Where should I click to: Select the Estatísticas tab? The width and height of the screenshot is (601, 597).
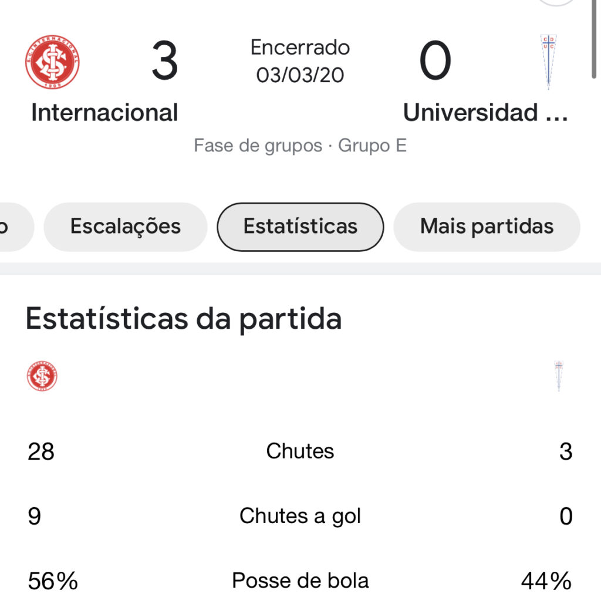tap(300, 227)
